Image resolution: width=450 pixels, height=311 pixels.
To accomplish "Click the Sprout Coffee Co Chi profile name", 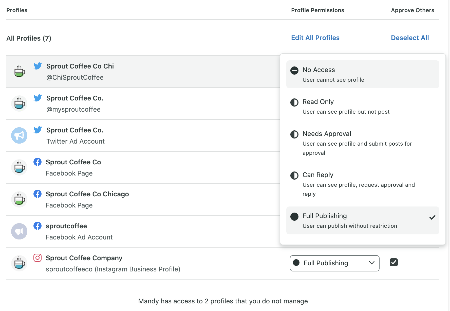I will pos(80,66).
